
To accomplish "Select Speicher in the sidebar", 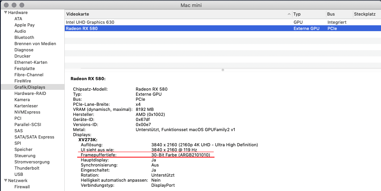I will [x=23, y=149].
